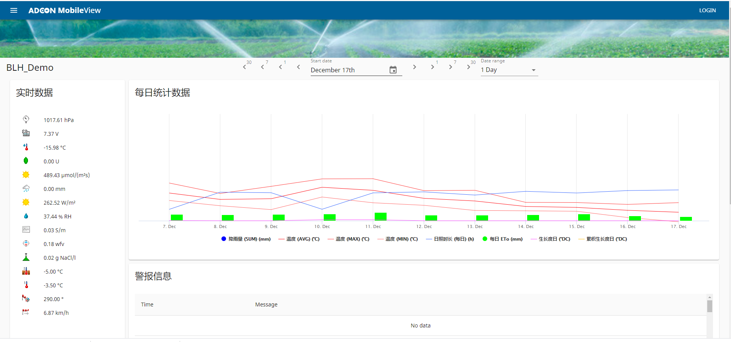Click next arrow right of start date

tap(414, 67)
